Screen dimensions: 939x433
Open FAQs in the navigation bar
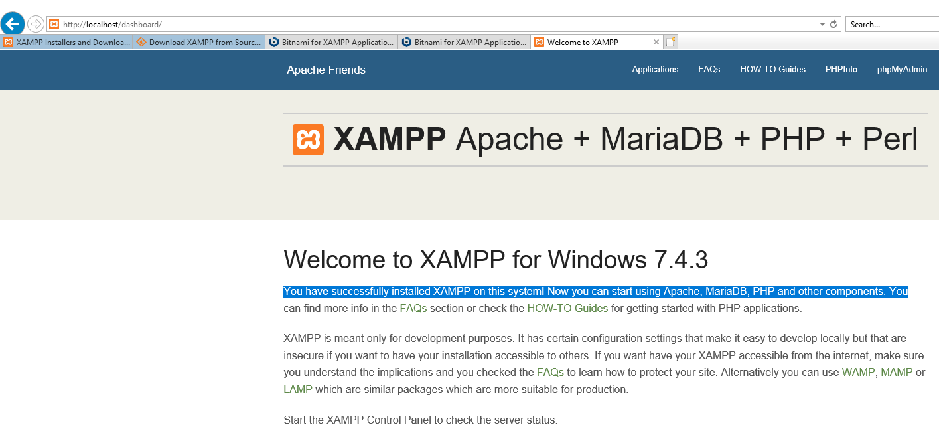coord(709,69)
